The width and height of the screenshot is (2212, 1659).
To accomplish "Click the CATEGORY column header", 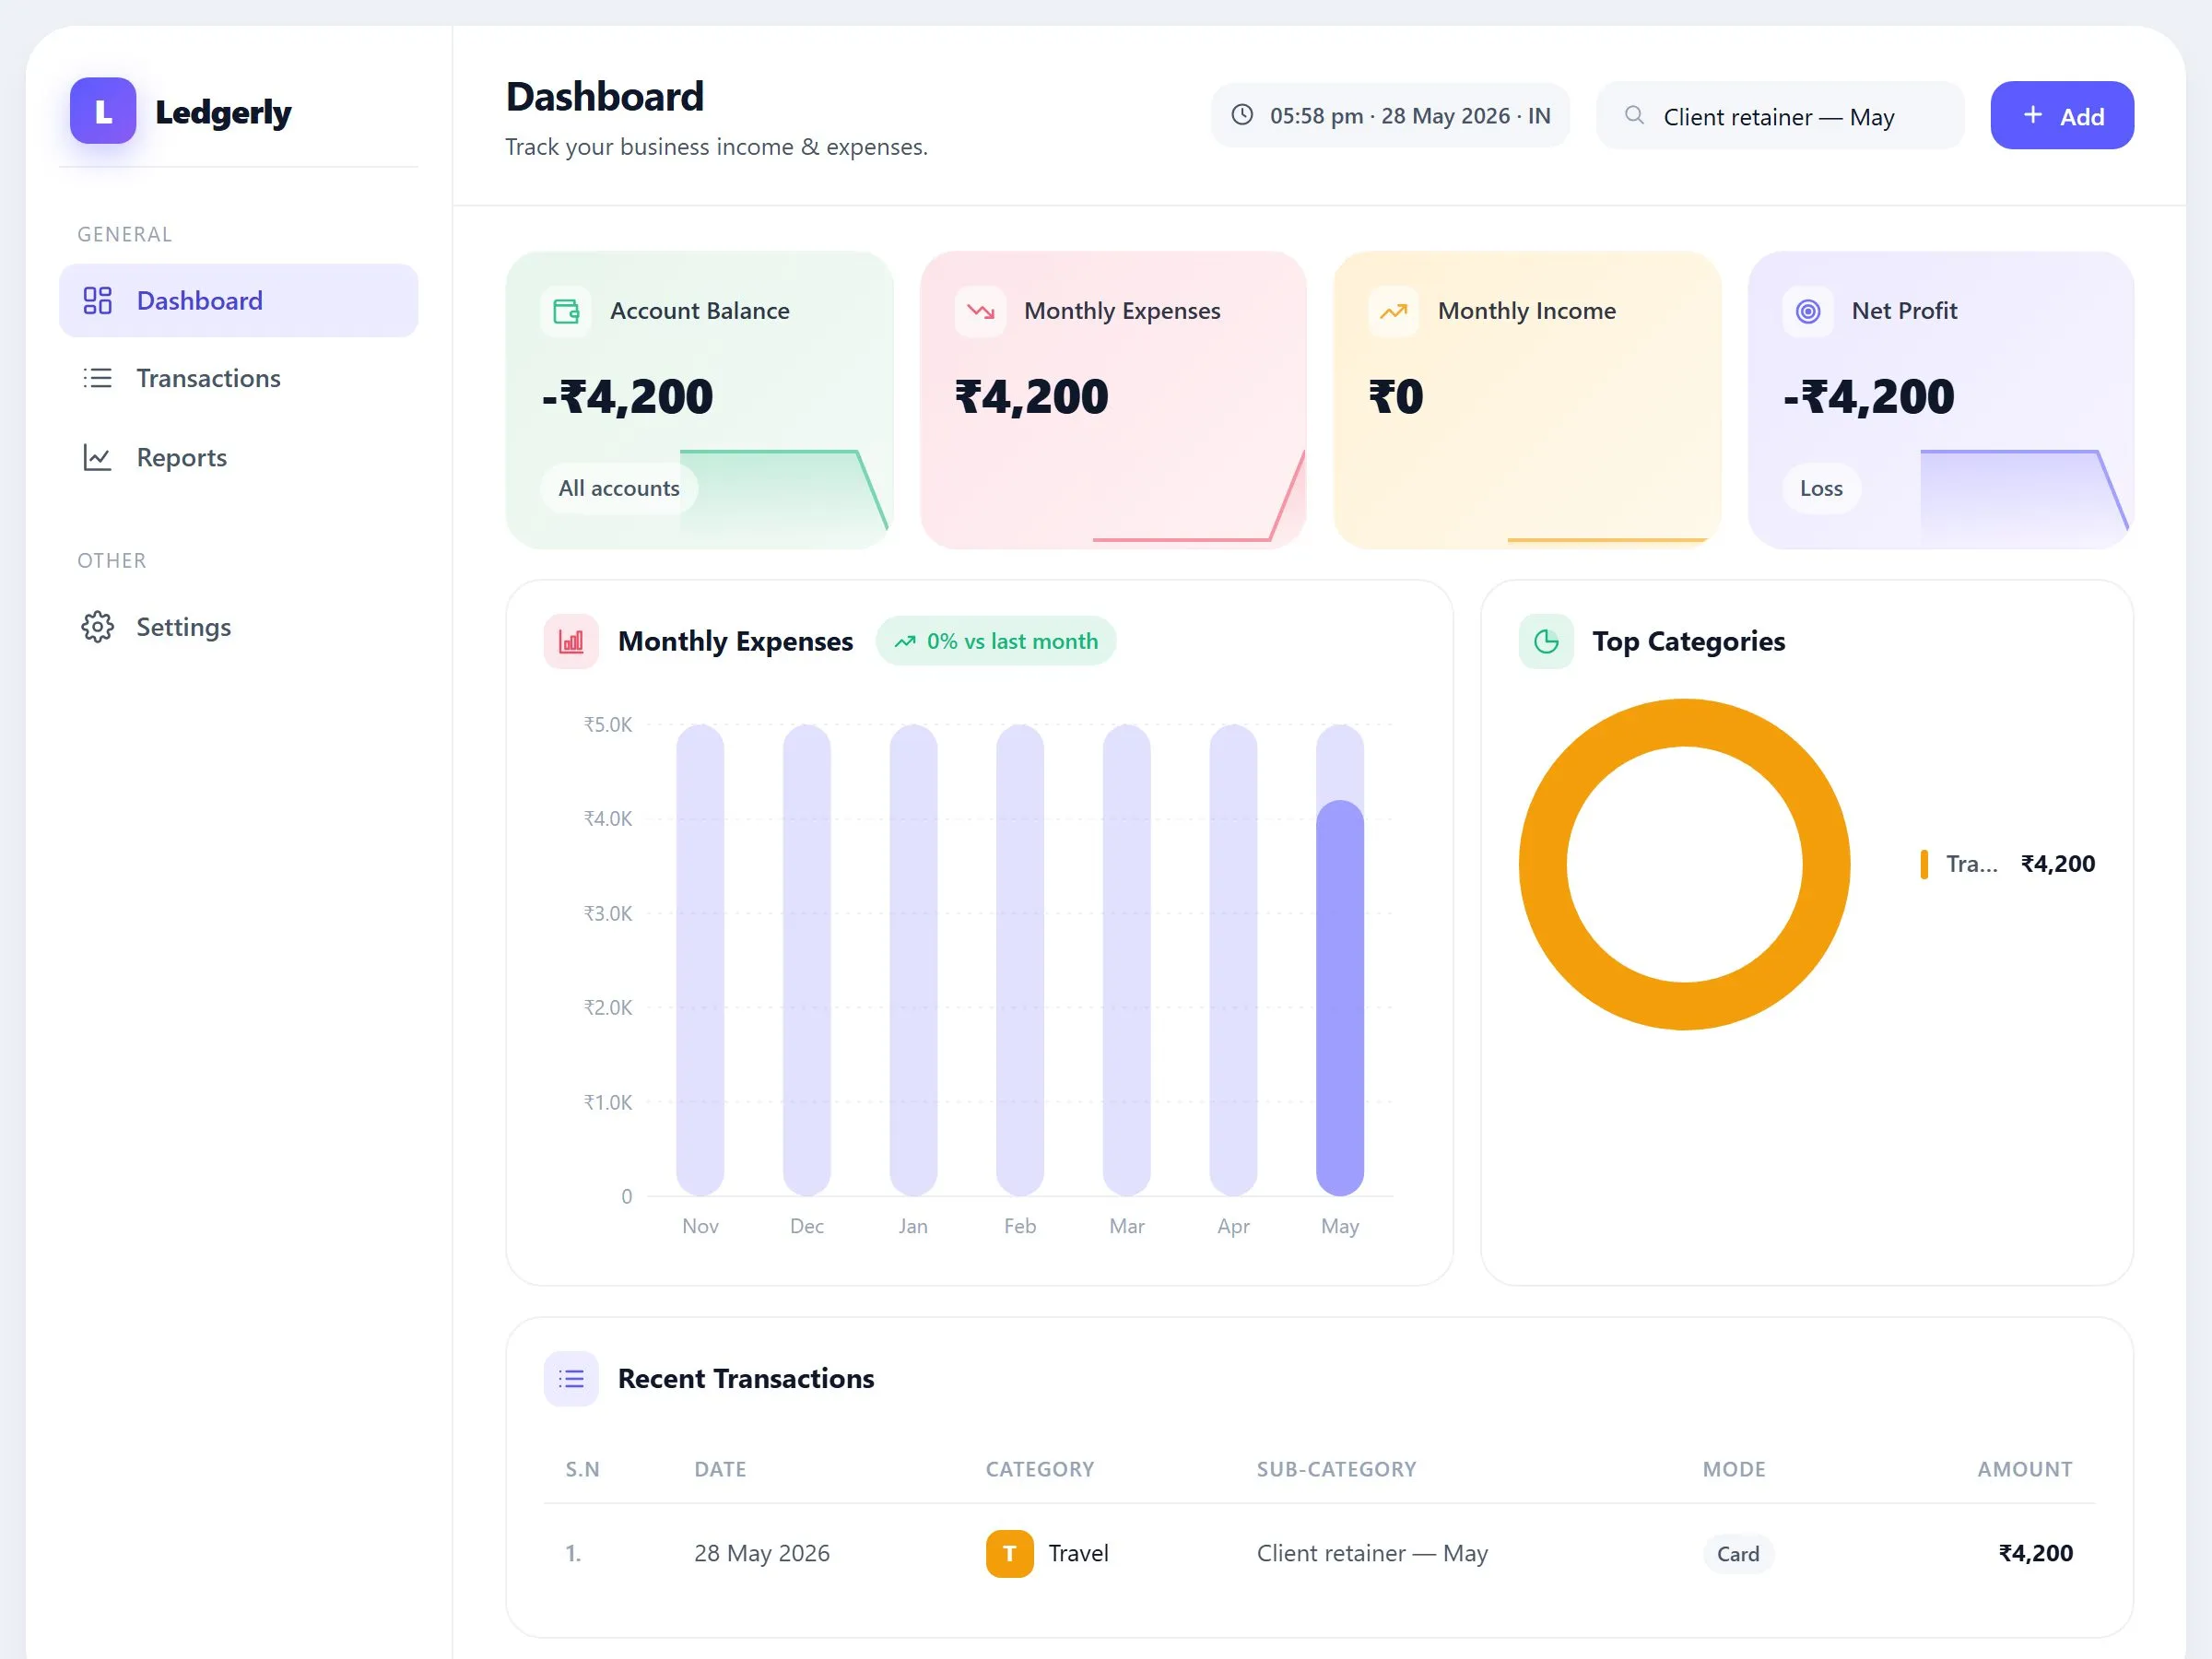I will point(1040,1470).
